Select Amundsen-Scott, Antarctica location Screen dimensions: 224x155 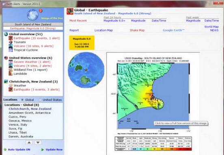[30, 113]
